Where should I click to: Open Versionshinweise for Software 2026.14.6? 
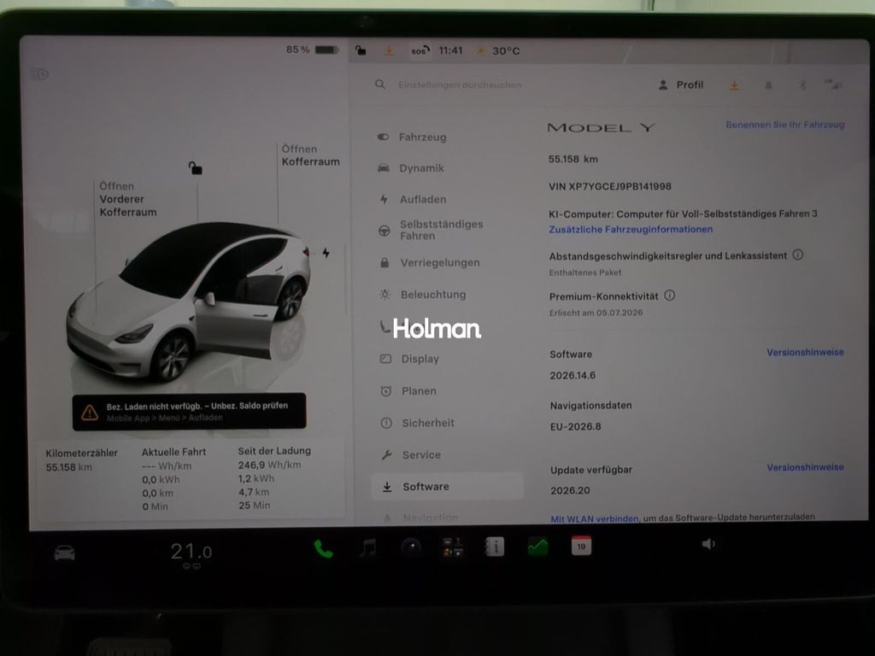pos(805,352)
